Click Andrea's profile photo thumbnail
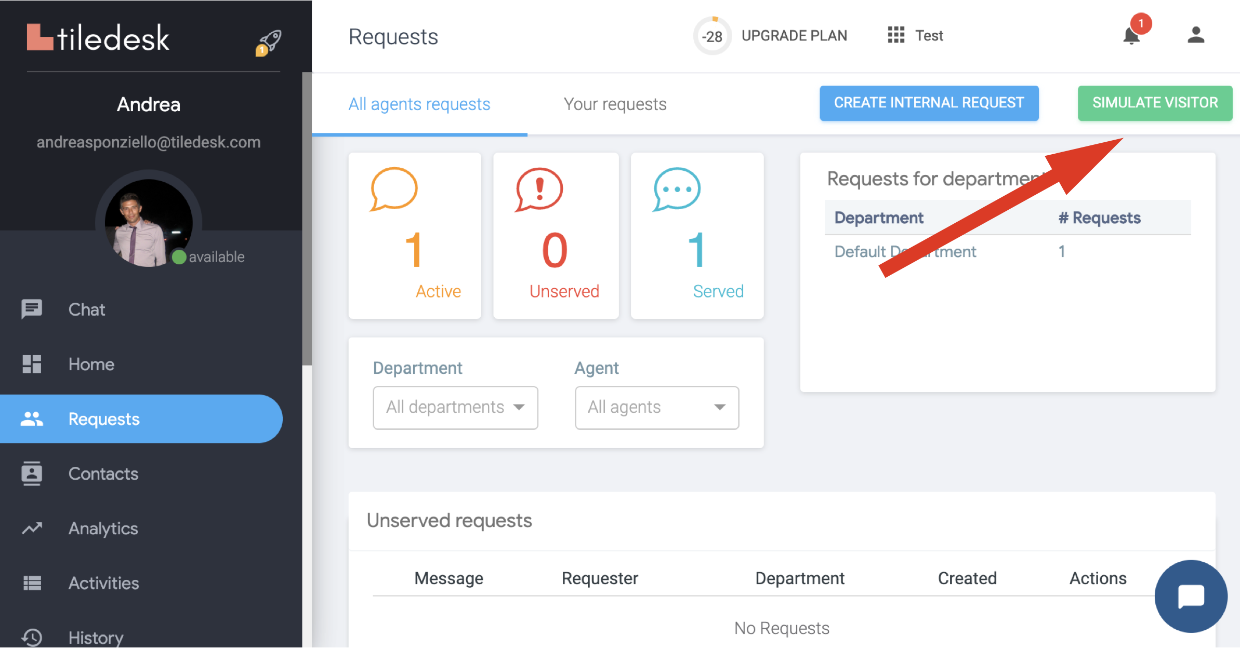The image size is (1240, 649). pos(148,223)
